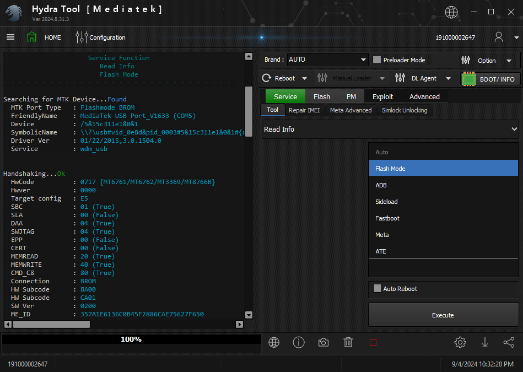Click the HOME label
The width and height of the screenshot is (523, 372).
pos(53,37)
